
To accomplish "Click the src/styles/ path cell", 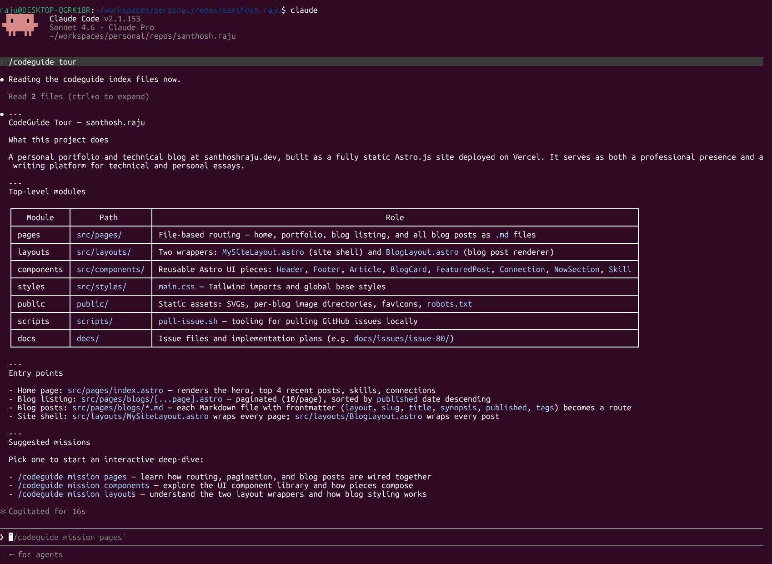I will [101, 287].
